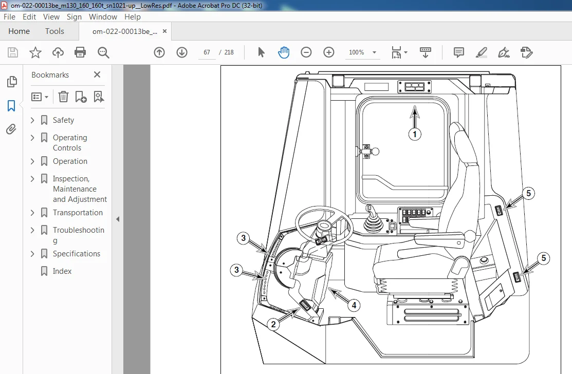This screenshot has width=572, height=374.
Task: Open the Sign document pen icon
Action: (x=504, y=52)
